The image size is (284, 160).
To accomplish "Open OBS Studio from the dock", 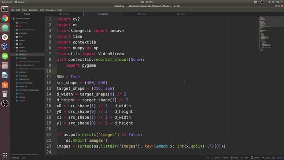I will pyautogui.click(x=5, y=104).
